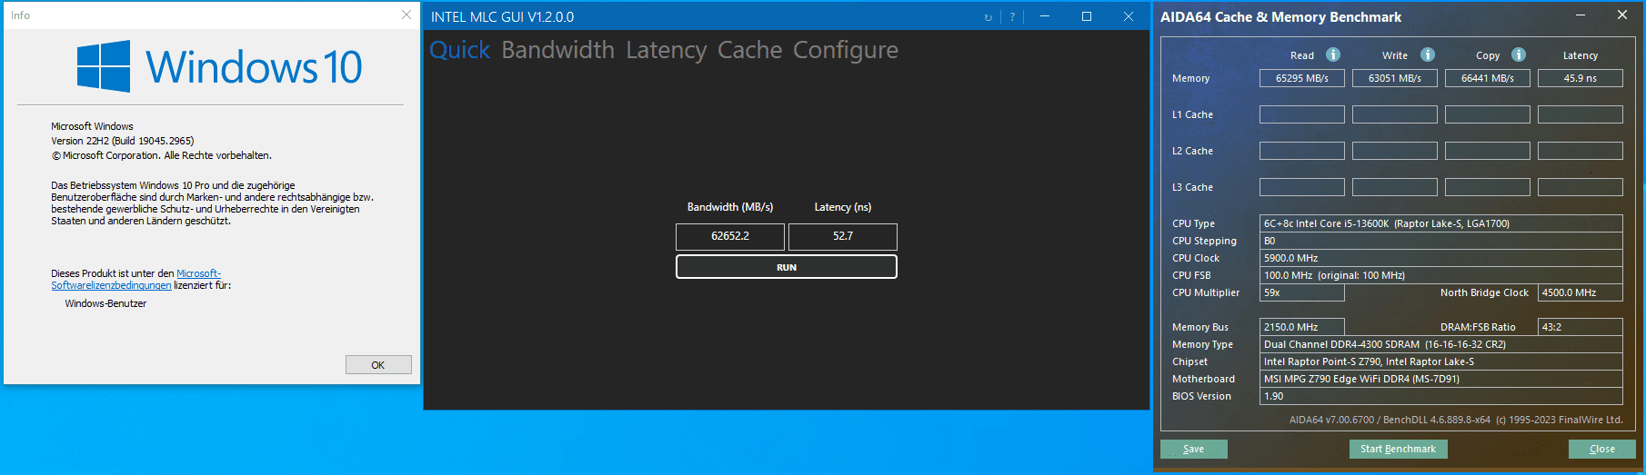The width and height of the screenshot is (1646, 475).
Task: Click the RUN button in Intel MLC
Action: [x=787, y=267]
